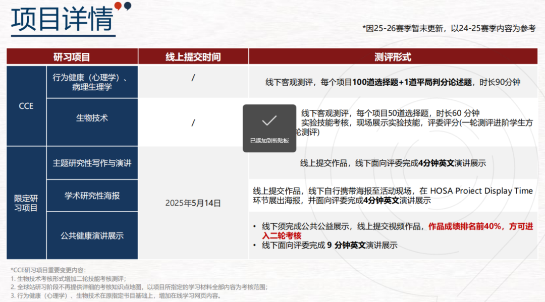This screenshot has width=545, height=302.
Task: Select the 项目详情 page title
Action: 63,19
